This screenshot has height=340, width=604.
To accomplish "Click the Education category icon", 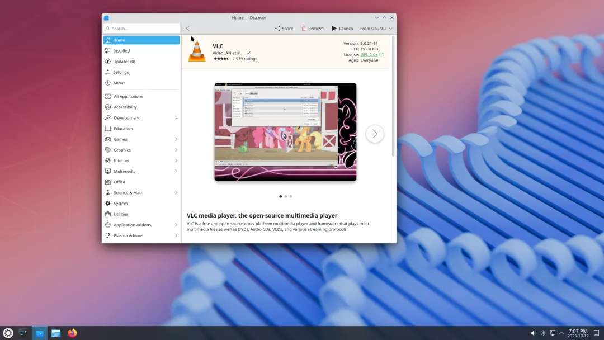I will (108, 129).
